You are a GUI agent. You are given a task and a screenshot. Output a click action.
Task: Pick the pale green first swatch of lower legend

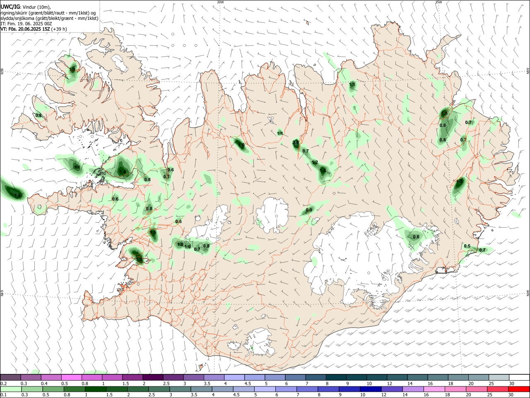click(x=11, y=389)
